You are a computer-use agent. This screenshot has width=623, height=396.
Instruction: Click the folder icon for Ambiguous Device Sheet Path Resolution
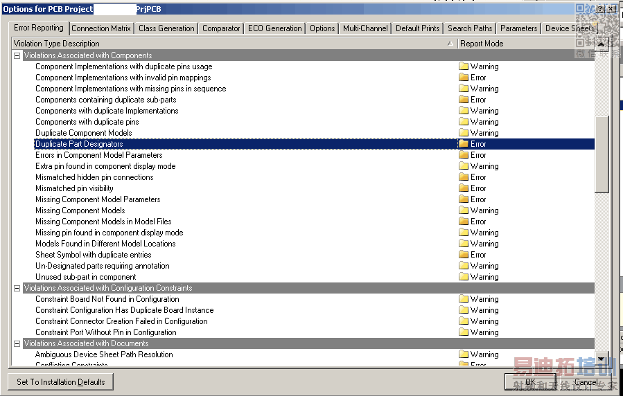coord(464,354)
